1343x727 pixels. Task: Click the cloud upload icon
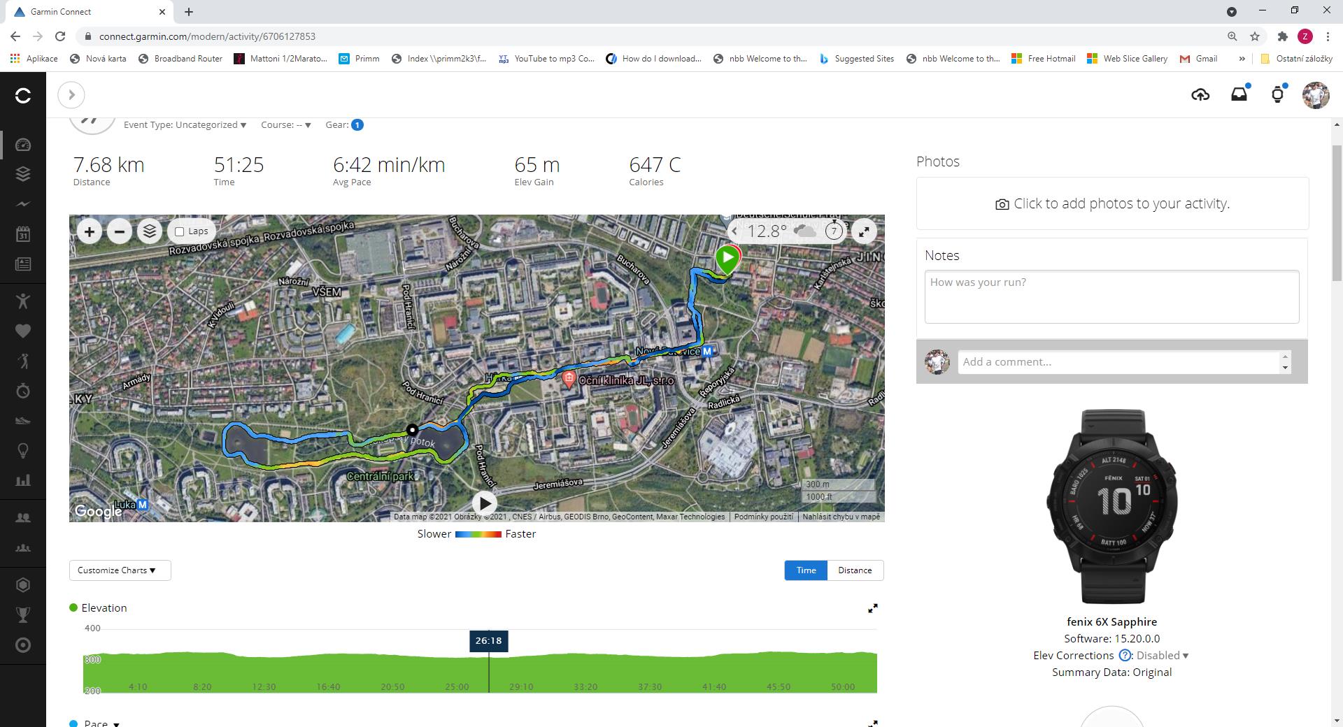1200,95
